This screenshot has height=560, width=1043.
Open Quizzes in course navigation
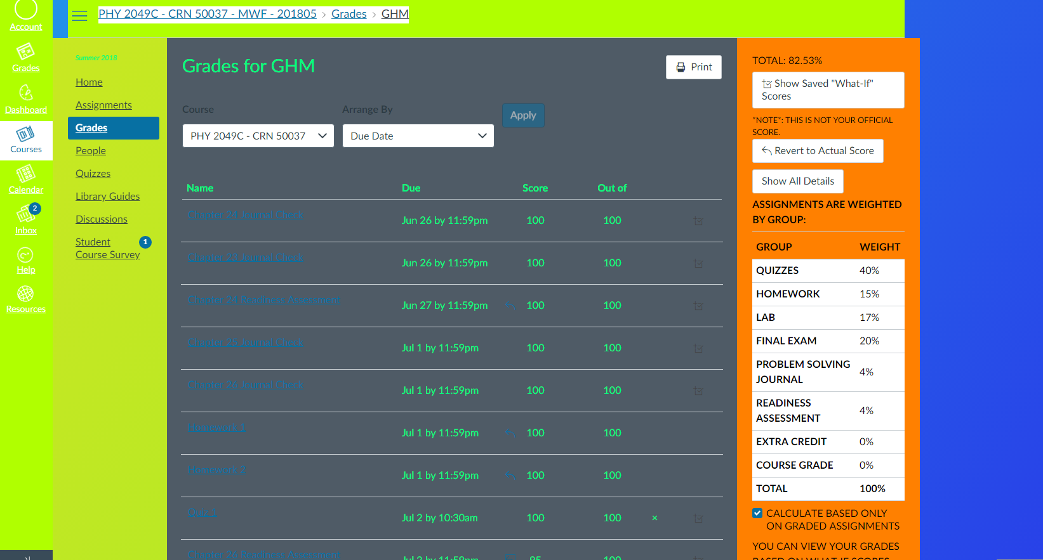pyautogui.click(x=93, y=174)
